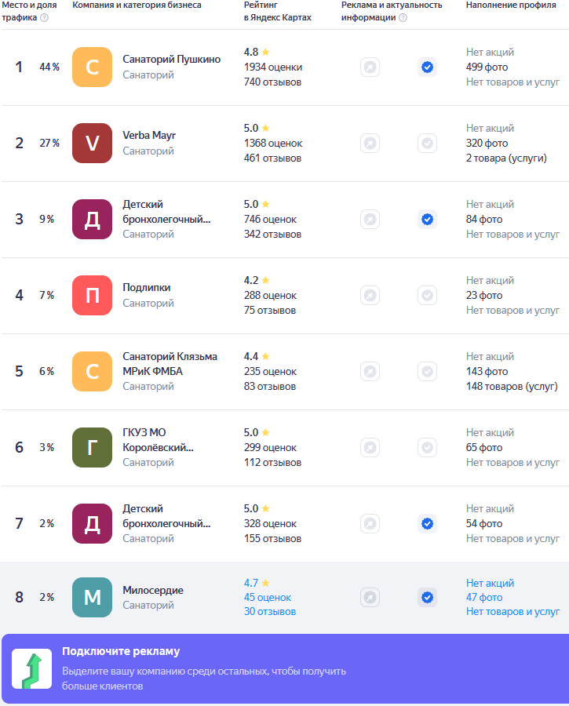Click the red 'П' avatar for Подлипки
The image size is (569, 706).
pyautogui.click(x=92, y=296)
